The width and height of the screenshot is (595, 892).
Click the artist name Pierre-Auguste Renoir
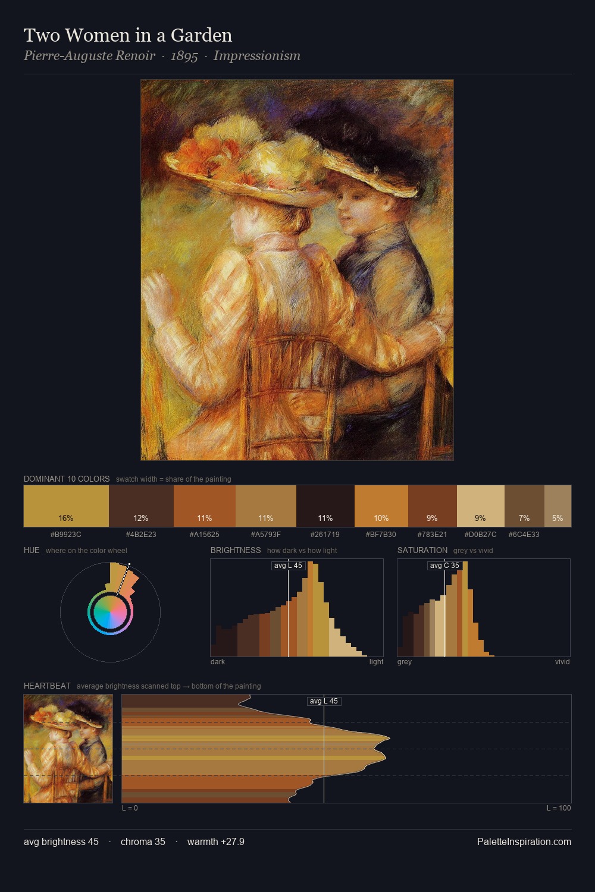pos(89,56)
